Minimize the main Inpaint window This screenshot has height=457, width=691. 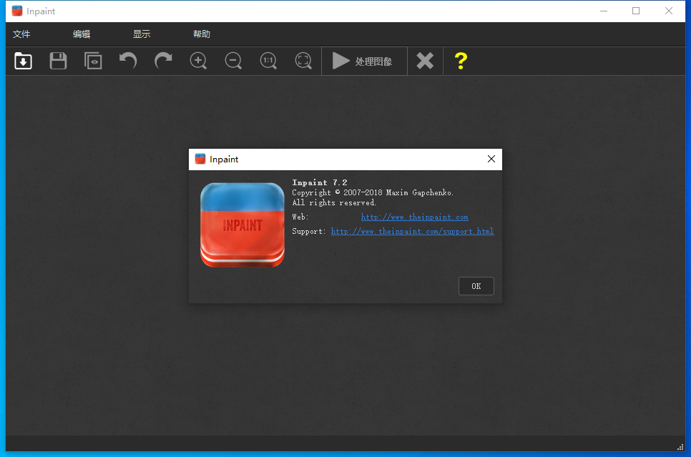tap(604, 11)
